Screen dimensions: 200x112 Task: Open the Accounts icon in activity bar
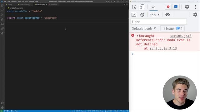(x=2, y=103)
